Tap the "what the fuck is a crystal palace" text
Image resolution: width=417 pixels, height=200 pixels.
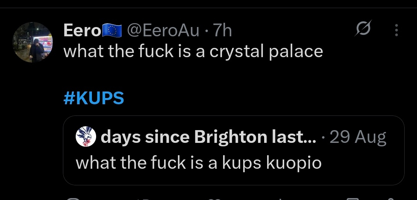tap(193, 51)
